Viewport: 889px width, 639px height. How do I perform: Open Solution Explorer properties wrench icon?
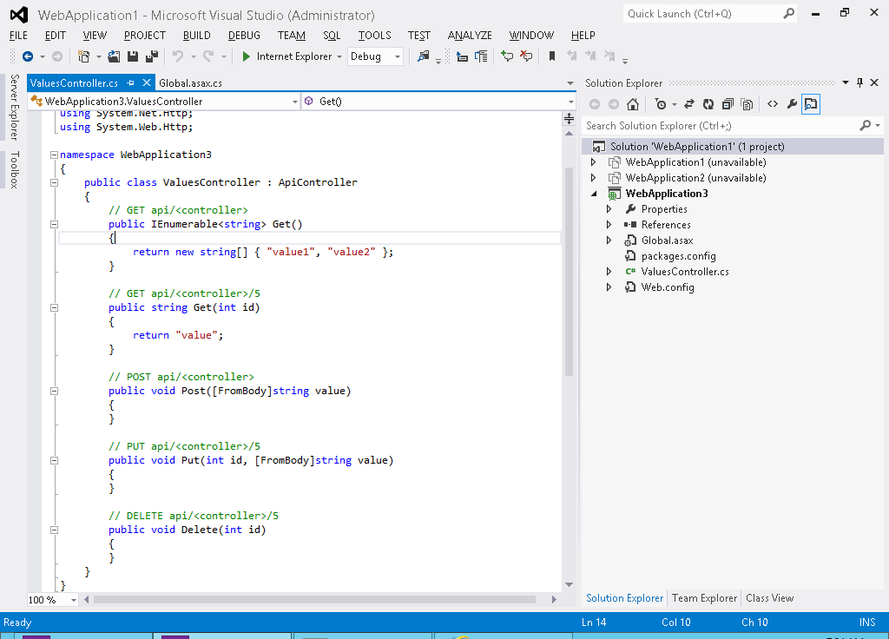point(791,103)
